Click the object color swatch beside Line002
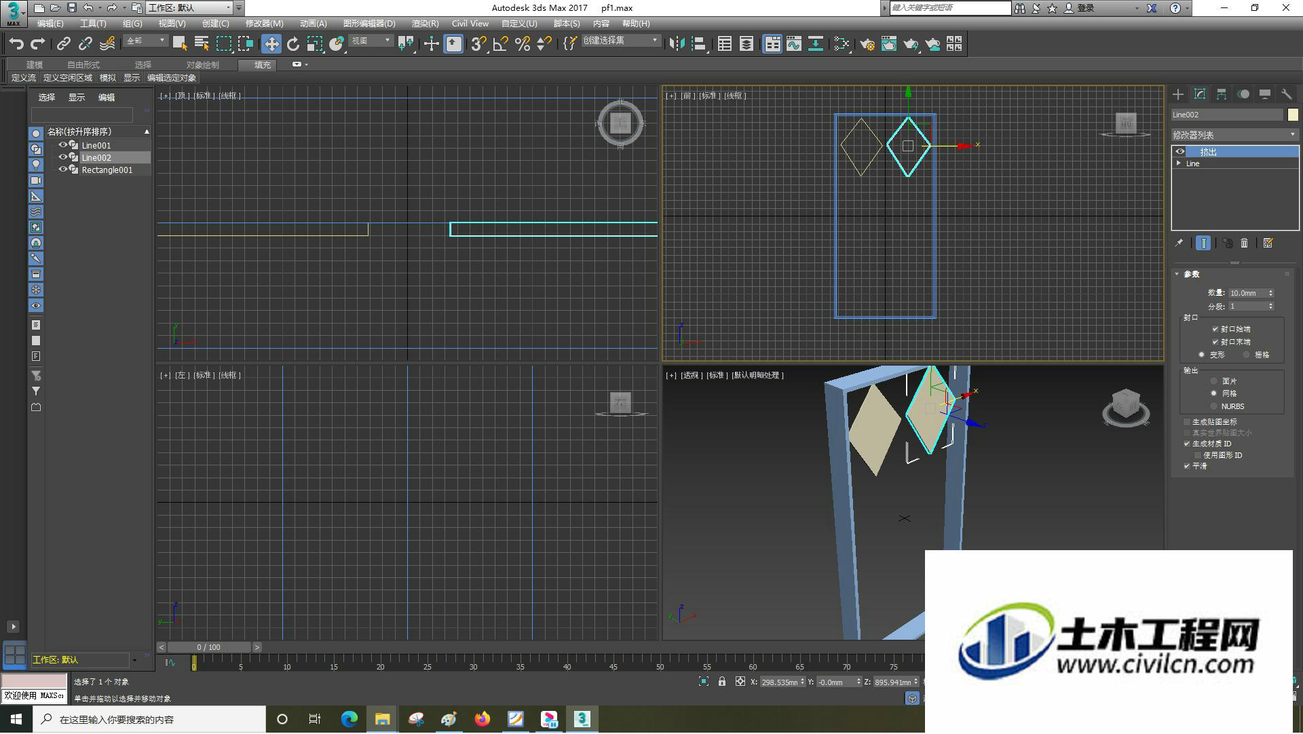This screenshot has height=734, width=1303. [x=1293, y=115]
